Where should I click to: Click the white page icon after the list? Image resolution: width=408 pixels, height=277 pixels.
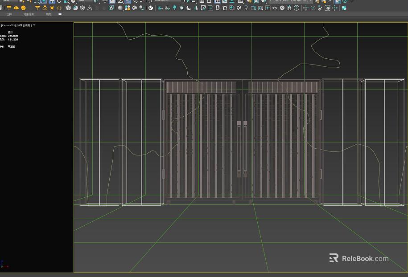click(x=218, y=8)
